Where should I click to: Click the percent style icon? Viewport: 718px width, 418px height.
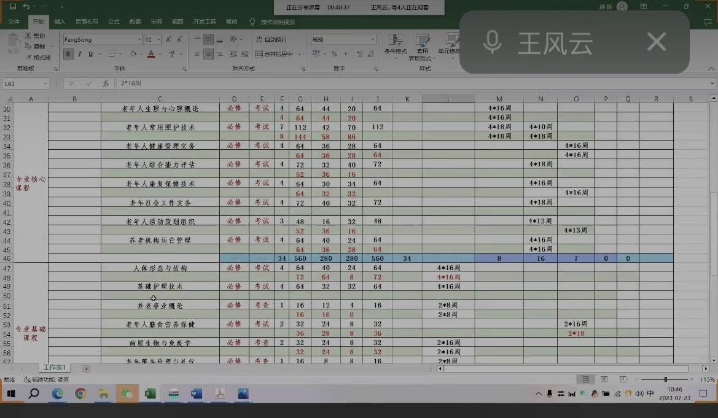click(334, 54)
